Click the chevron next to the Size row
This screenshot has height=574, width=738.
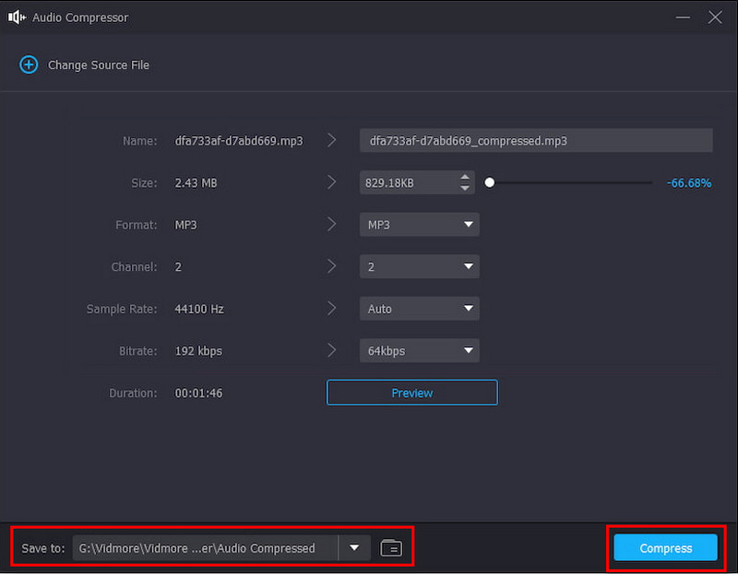[x=332, y=182]
